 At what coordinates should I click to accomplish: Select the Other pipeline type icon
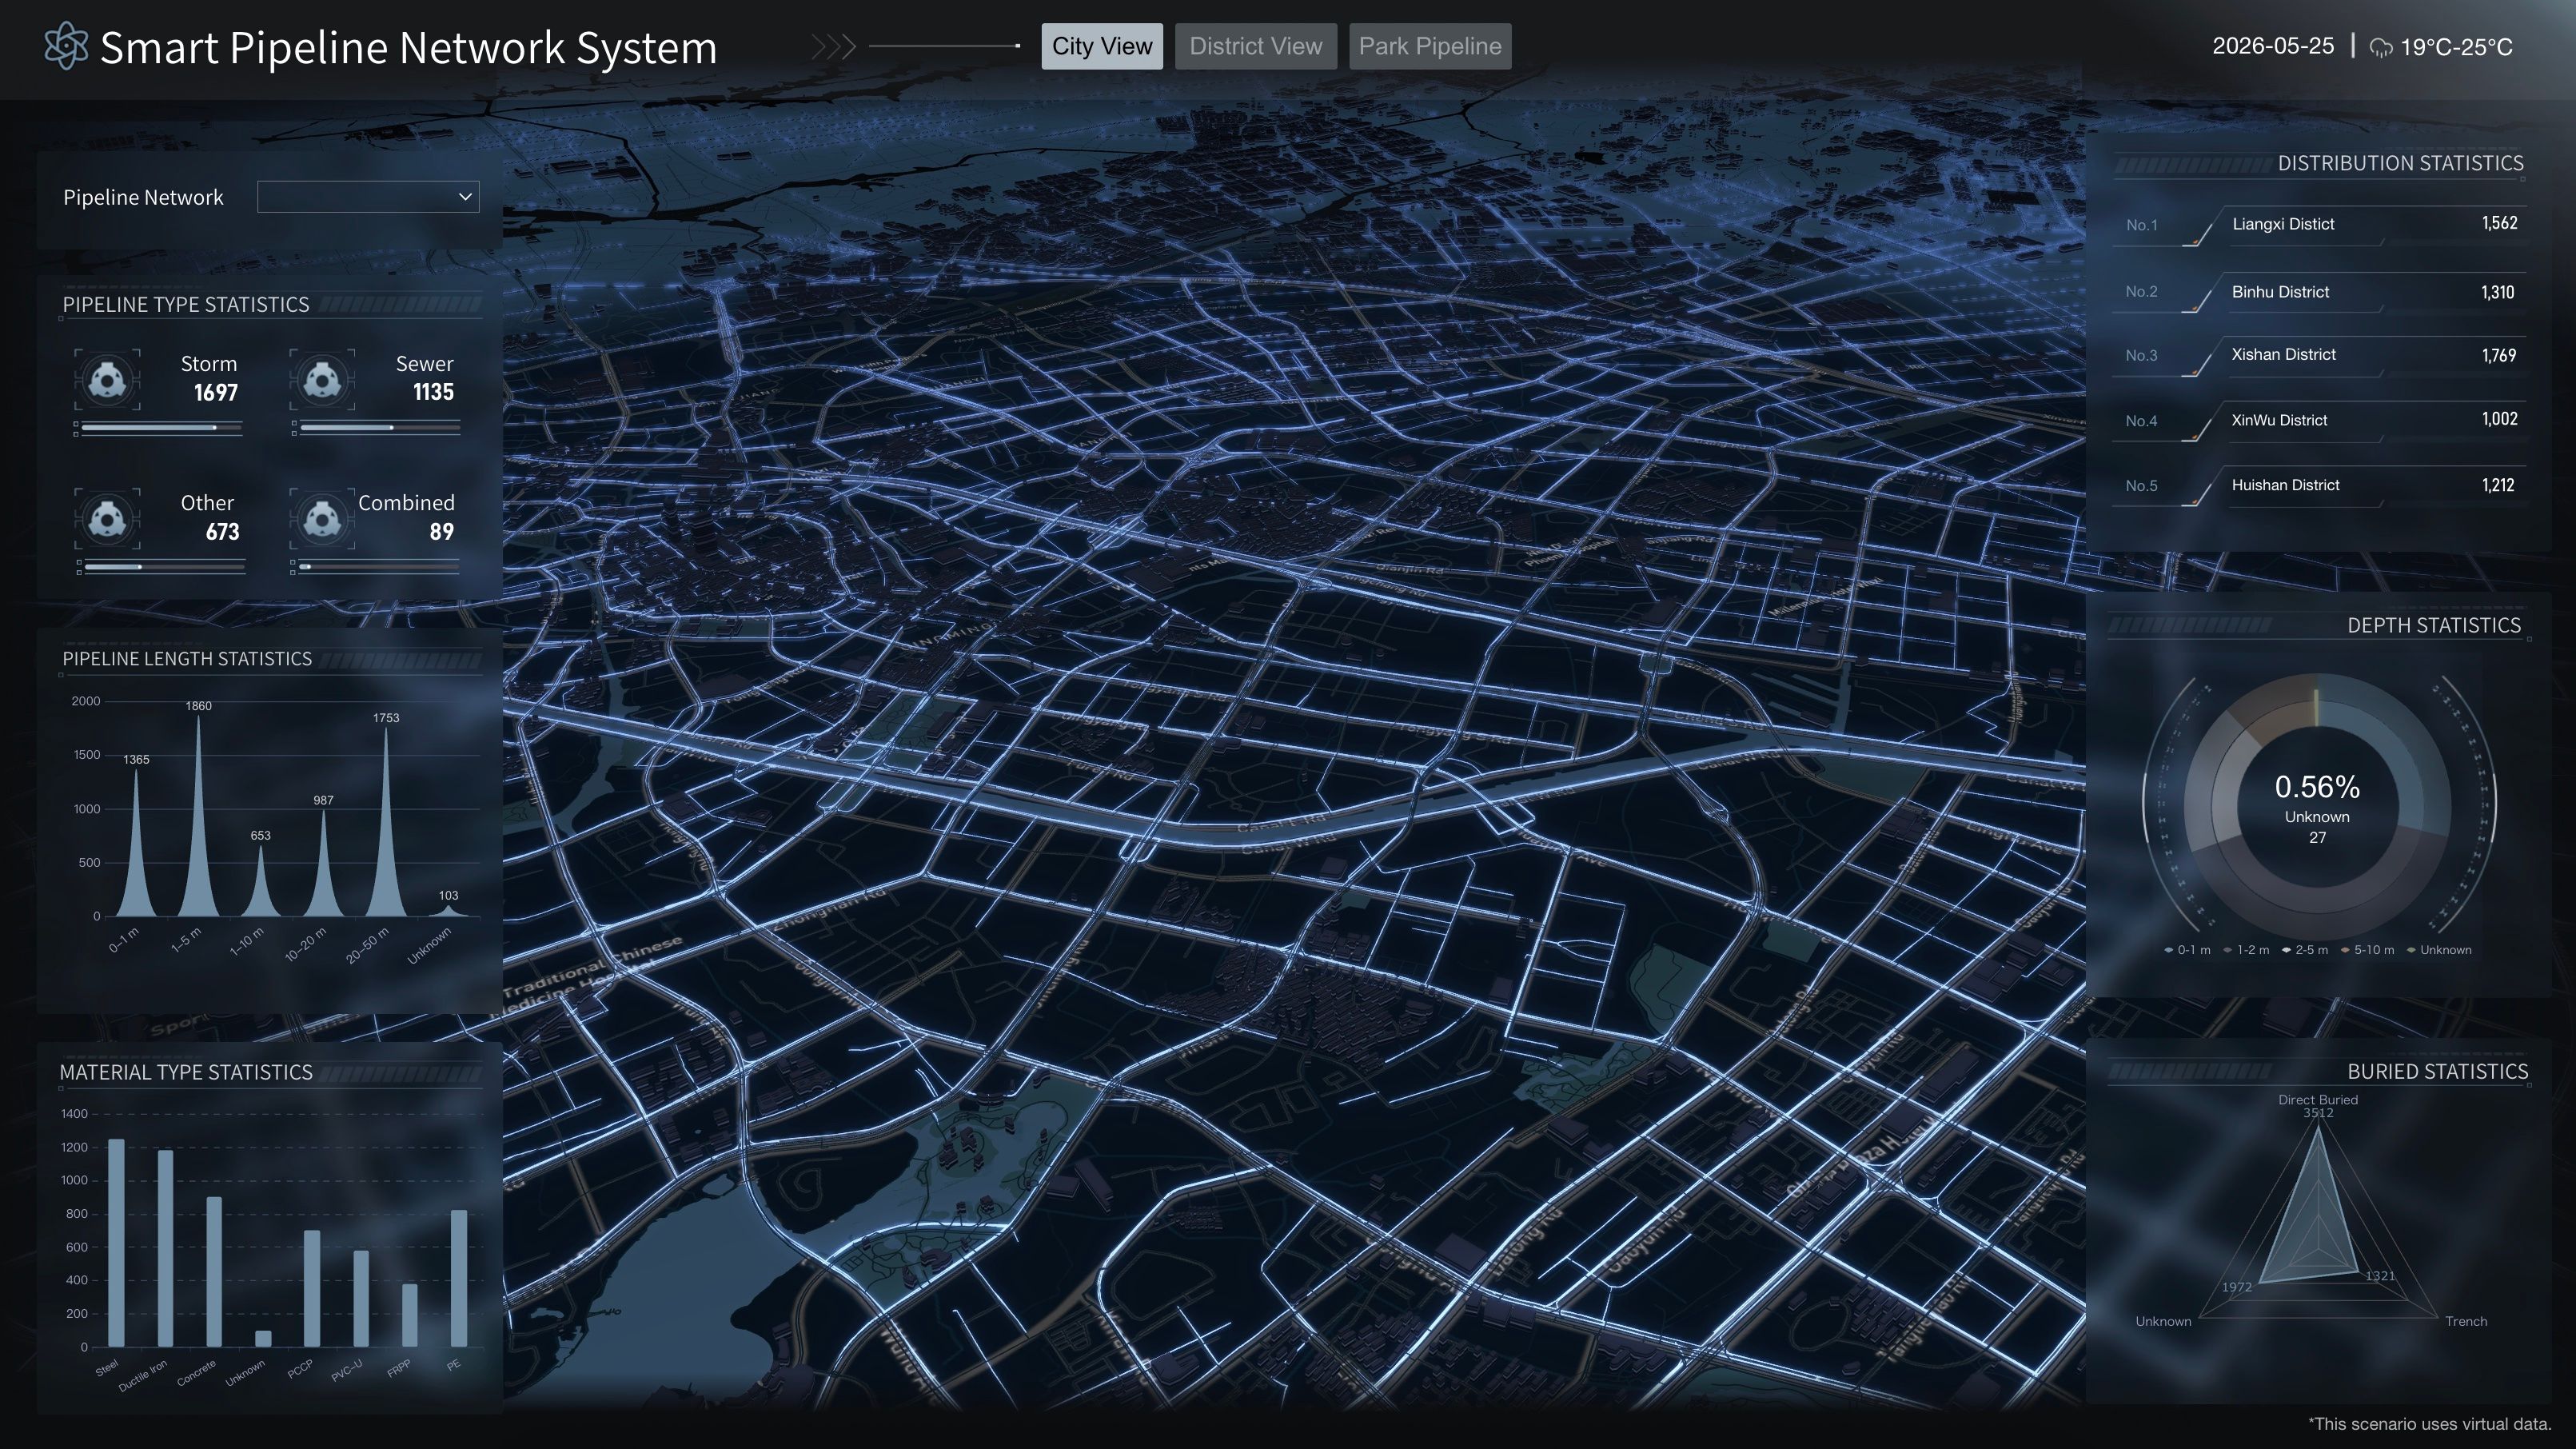[107, 519]
